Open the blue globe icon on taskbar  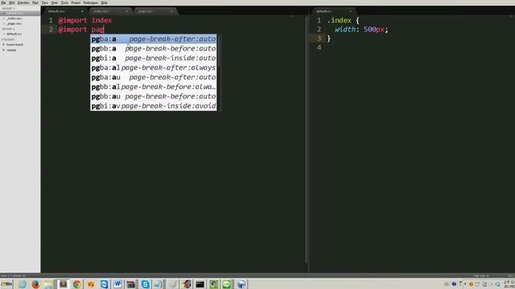click(241, 284)
